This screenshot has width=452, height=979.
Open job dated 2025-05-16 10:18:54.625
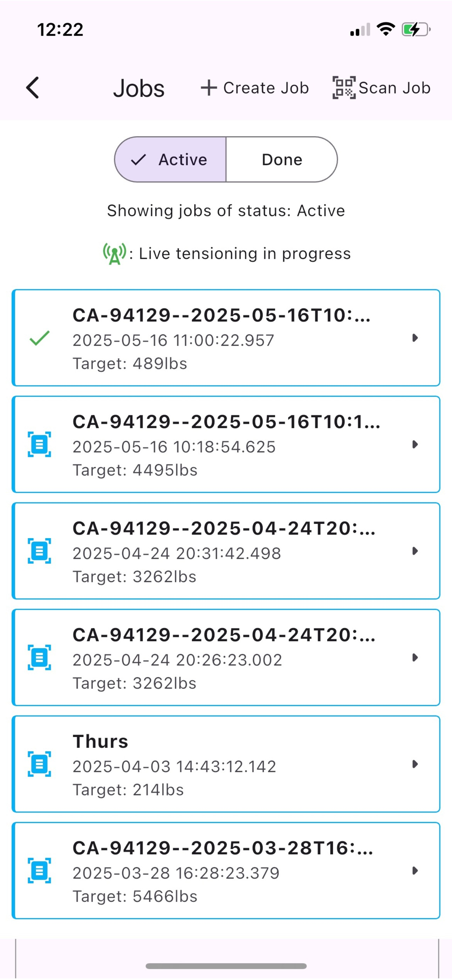pos(226,444)
